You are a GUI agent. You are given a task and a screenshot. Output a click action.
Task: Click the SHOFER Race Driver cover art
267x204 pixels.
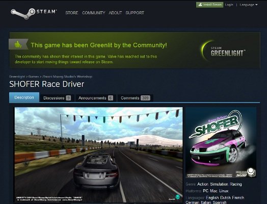221,142
